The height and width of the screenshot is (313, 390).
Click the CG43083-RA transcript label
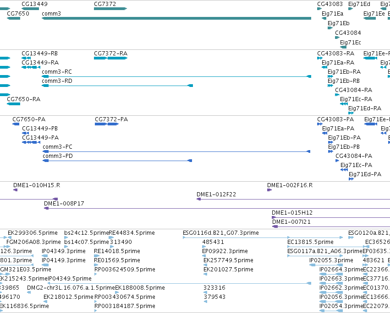click(x=336, y=54)
